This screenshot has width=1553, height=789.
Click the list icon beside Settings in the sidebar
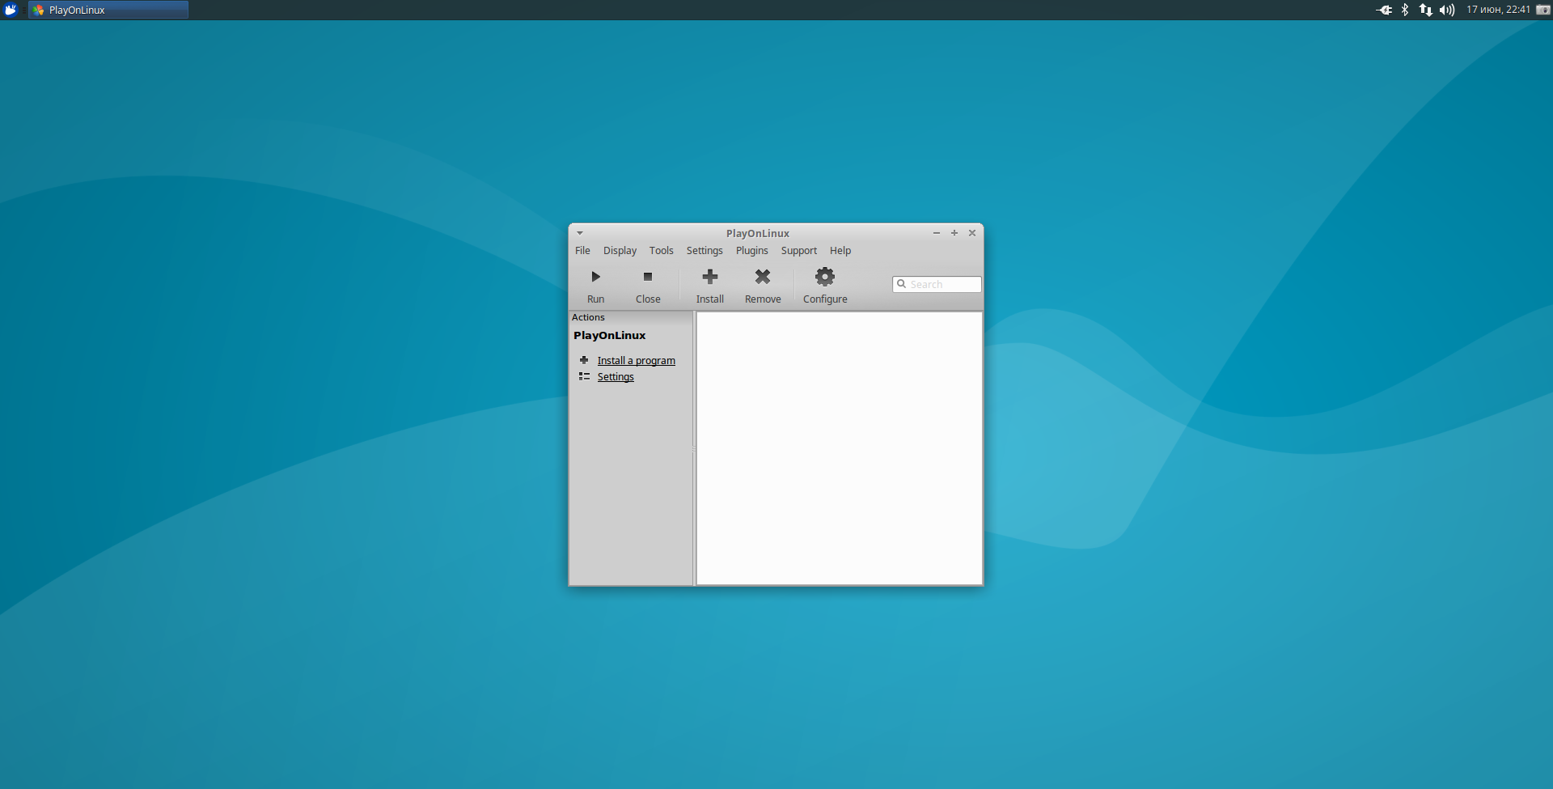coord(584,376)
